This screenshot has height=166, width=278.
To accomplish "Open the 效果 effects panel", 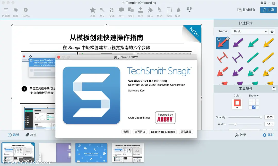I will (x=240, y=135).
